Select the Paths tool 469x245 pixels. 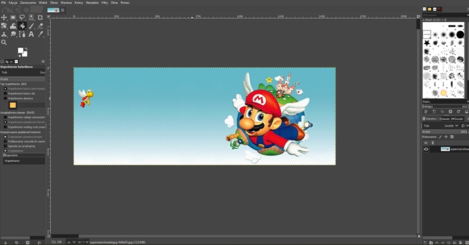22,34
